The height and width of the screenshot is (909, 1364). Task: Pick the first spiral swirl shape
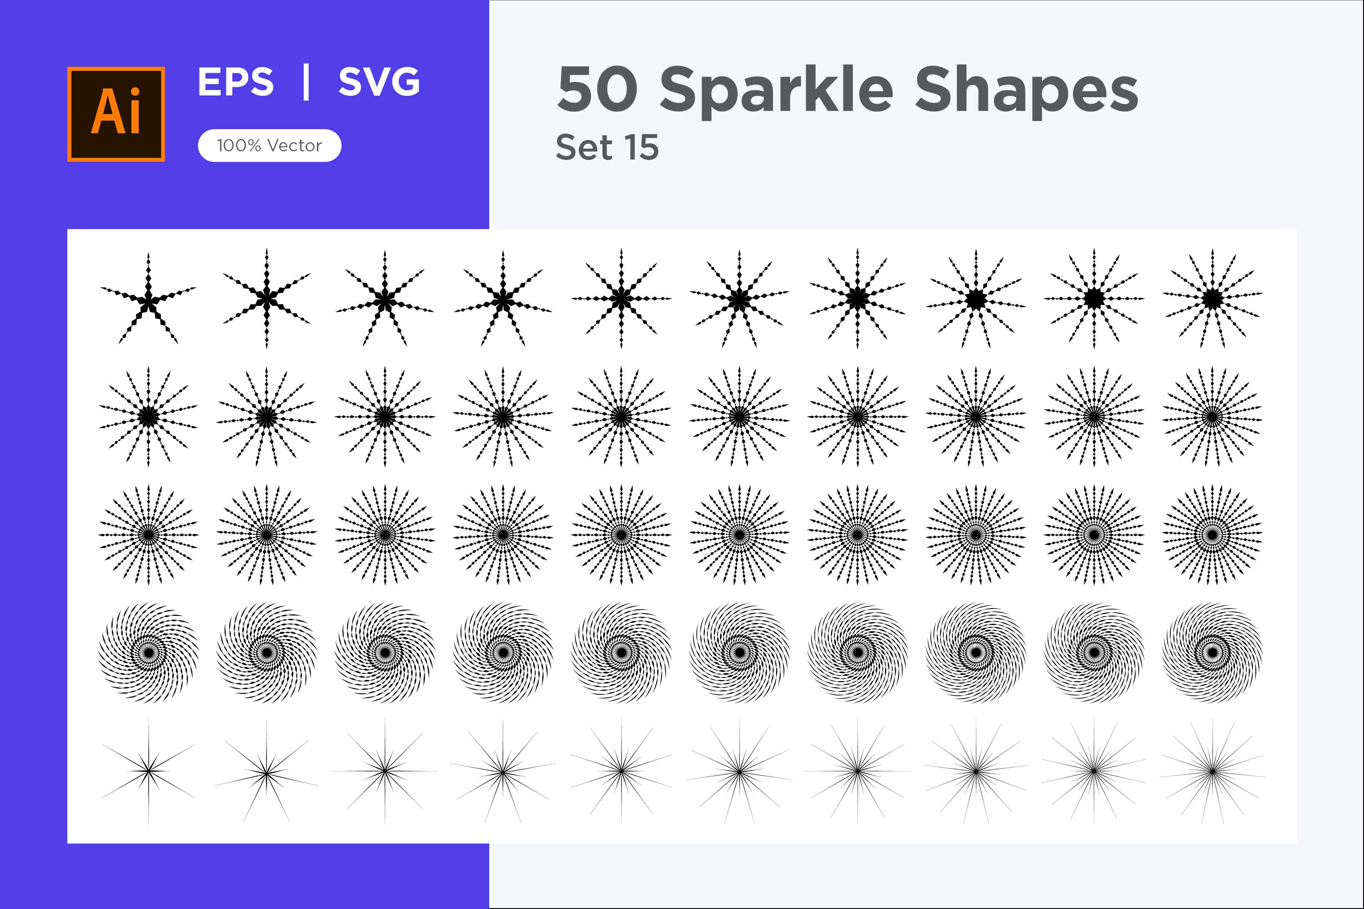click(149, 653)
